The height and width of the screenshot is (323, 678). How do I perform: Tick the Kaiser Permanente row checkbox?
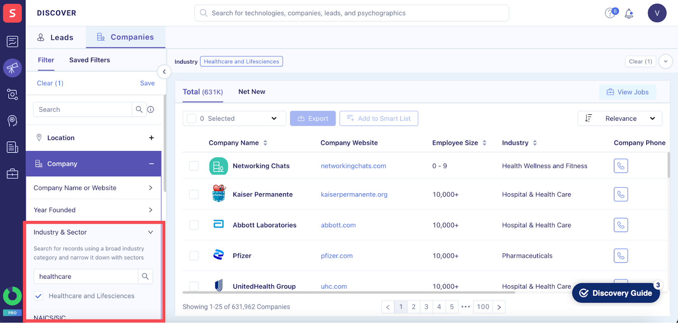(194, 194)
